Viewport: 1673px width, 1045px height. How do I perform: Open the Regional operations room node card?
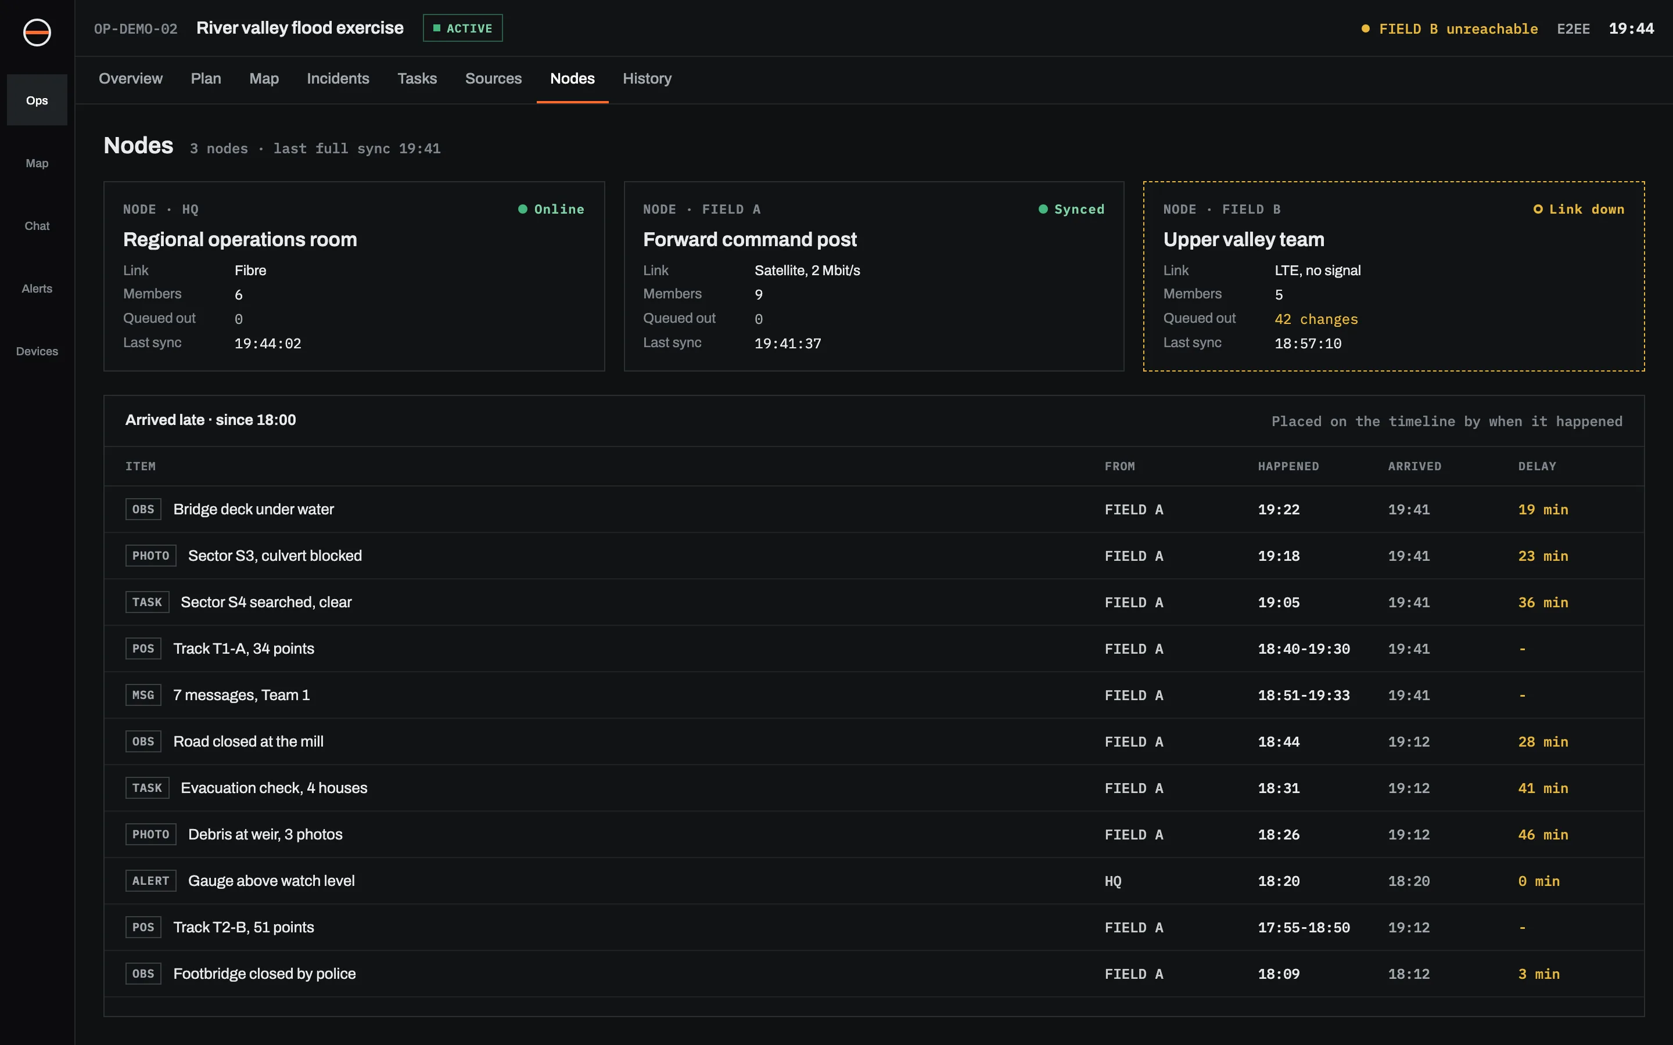point(354,276)
